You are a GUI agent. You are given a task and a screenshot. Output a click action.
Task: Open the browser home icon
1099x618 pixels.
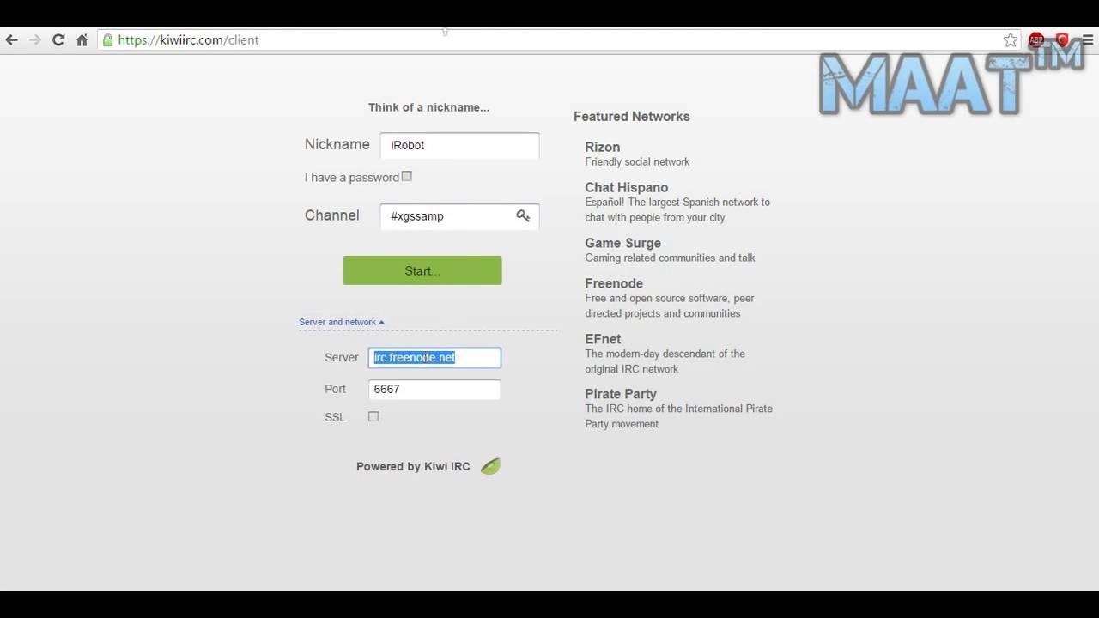[82, 40]
